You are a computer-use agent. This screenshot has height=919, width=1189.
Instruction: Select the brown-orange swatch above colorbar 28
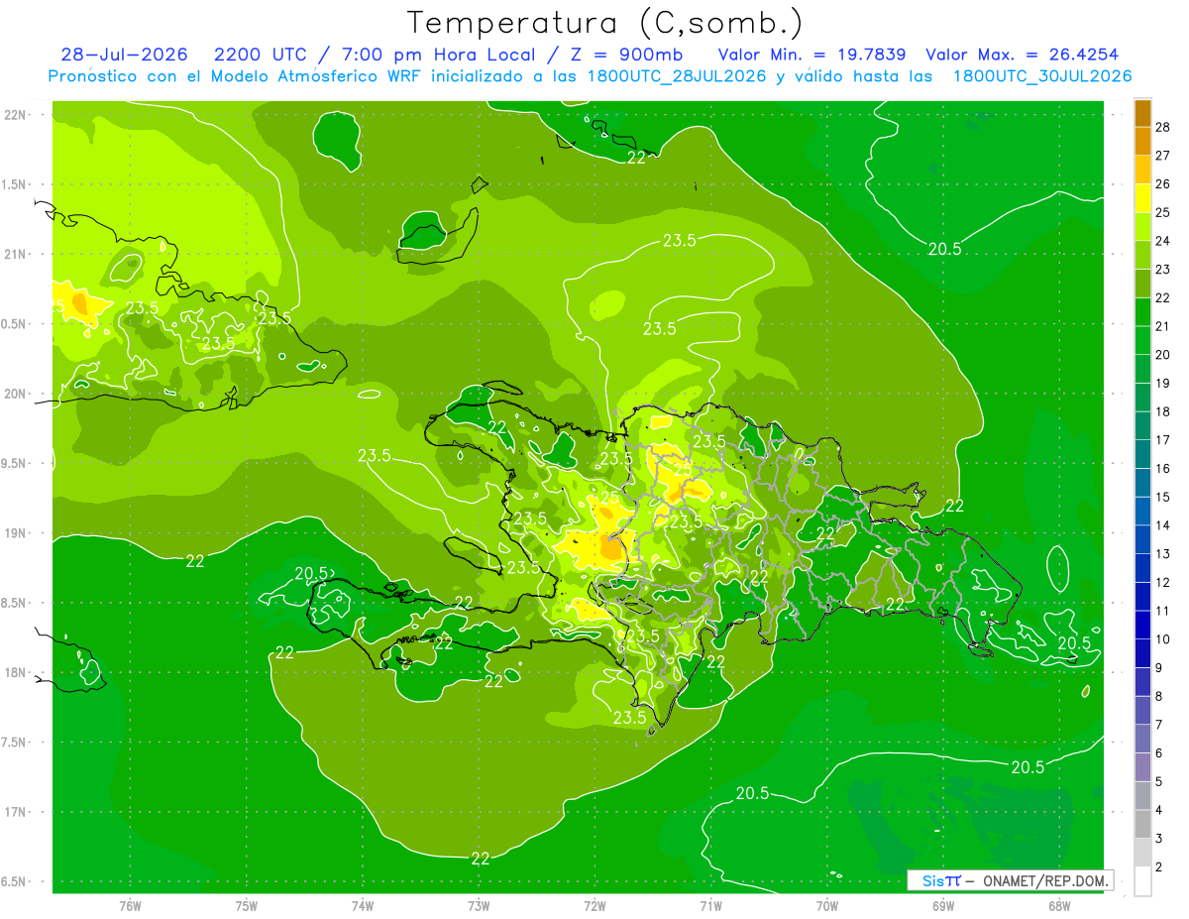click(1142, 112)
